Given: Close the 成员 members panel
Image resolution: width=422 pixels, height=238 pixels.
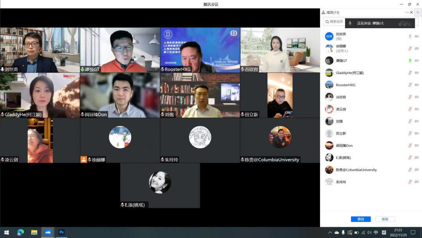Looking at the screenshot, I should pos(411,13).
